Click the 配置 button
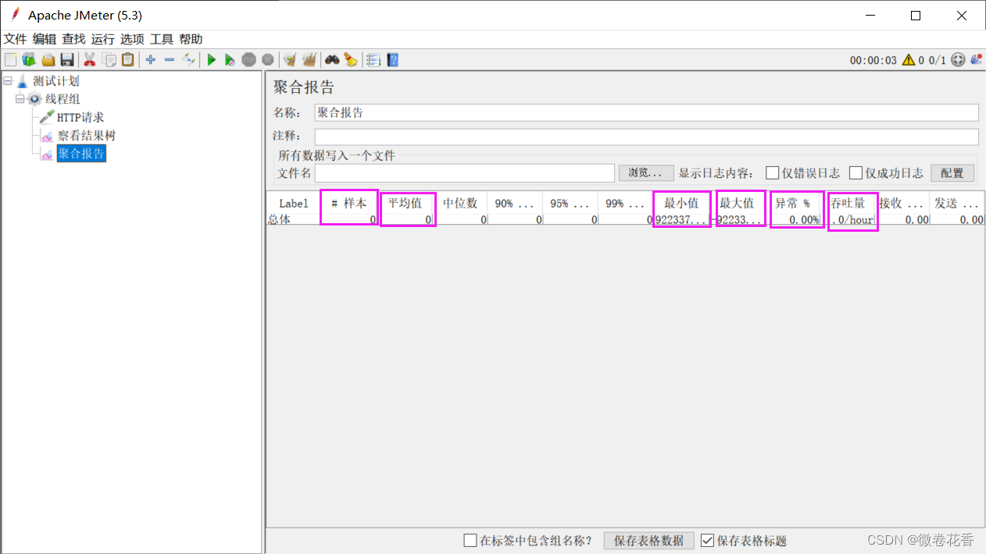Image resolution: width=986 pixels, height=554 pixels. [x=952, y=172]
